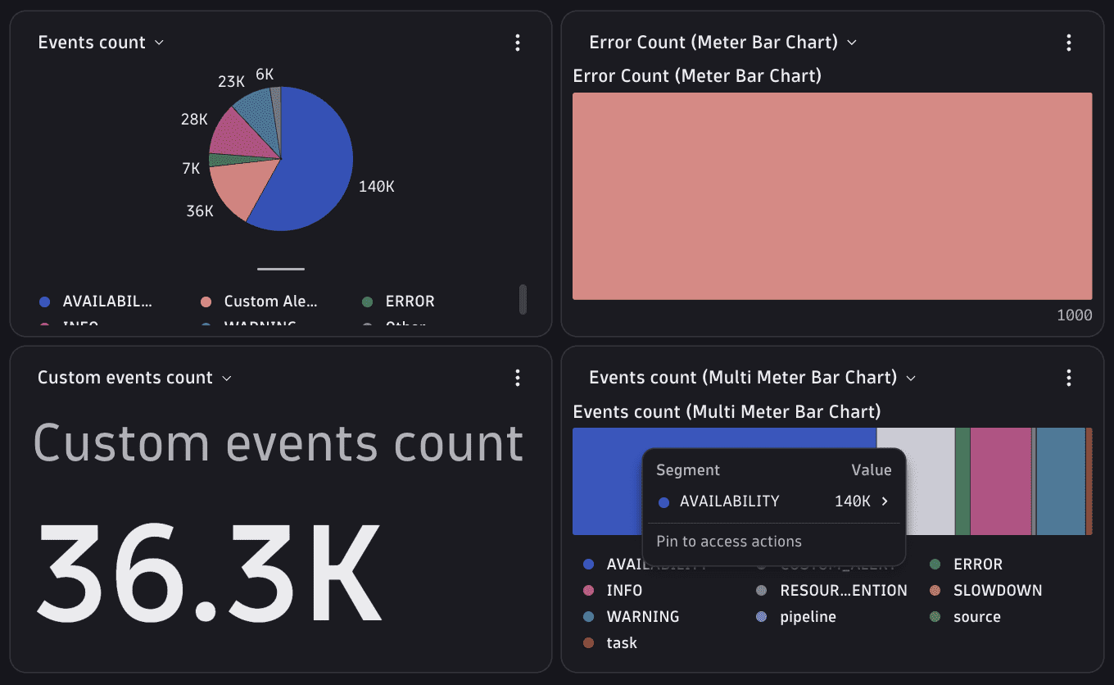Toggle Custom Ale... legend item in pie chart
Screen dimensions: 1114x685
point(259,302)
